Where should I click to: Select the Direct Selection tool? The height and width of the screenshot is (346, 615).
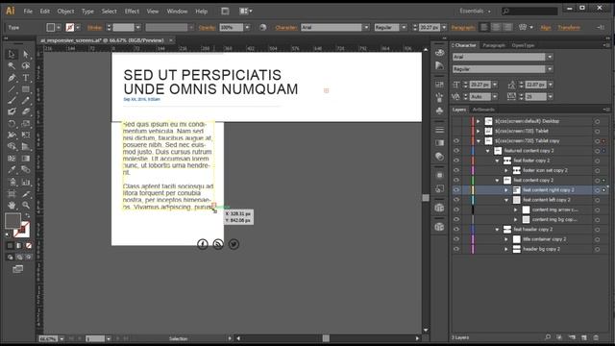26,55
